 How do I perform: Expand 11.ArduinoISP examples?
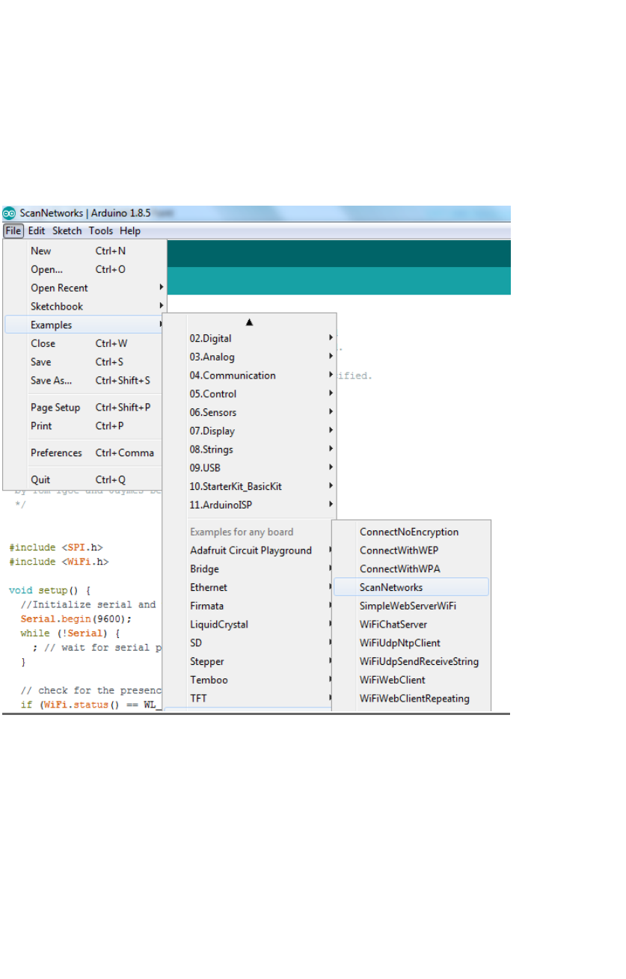click(250, 505)
